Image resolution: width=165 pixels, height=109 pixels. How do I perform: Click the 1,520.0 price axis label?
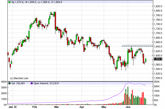click(x=158, y=74)
